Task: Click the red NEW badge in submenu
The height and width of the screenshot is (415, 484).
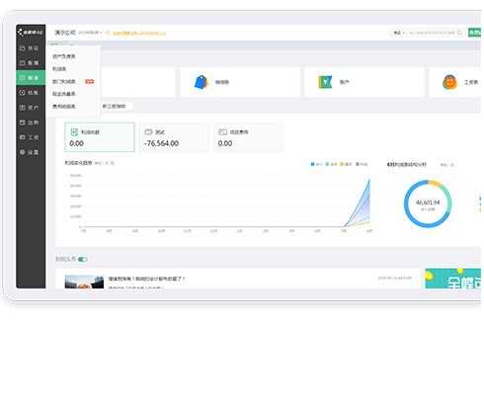Action: [x=90, y=81]
